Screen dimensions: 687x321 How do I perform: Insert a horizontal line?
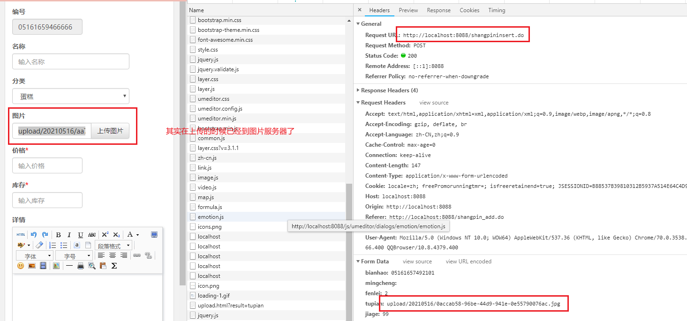[69, 266]
